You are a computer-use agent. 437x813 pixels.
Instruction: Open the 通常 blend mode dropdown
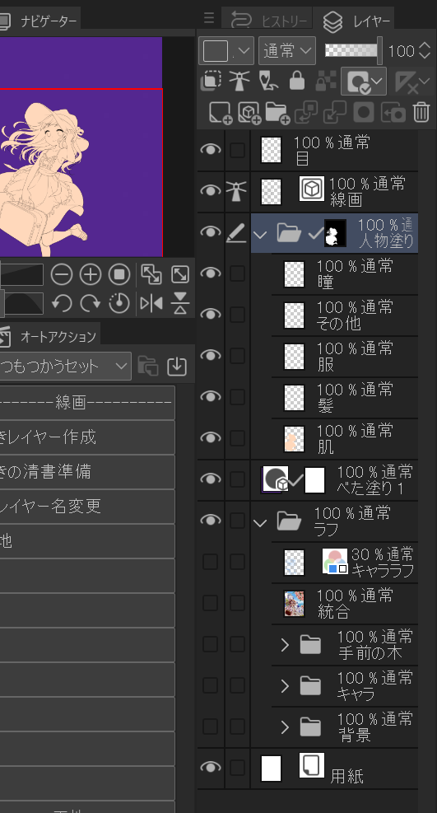pyautogui.click(x=287, y=51)
